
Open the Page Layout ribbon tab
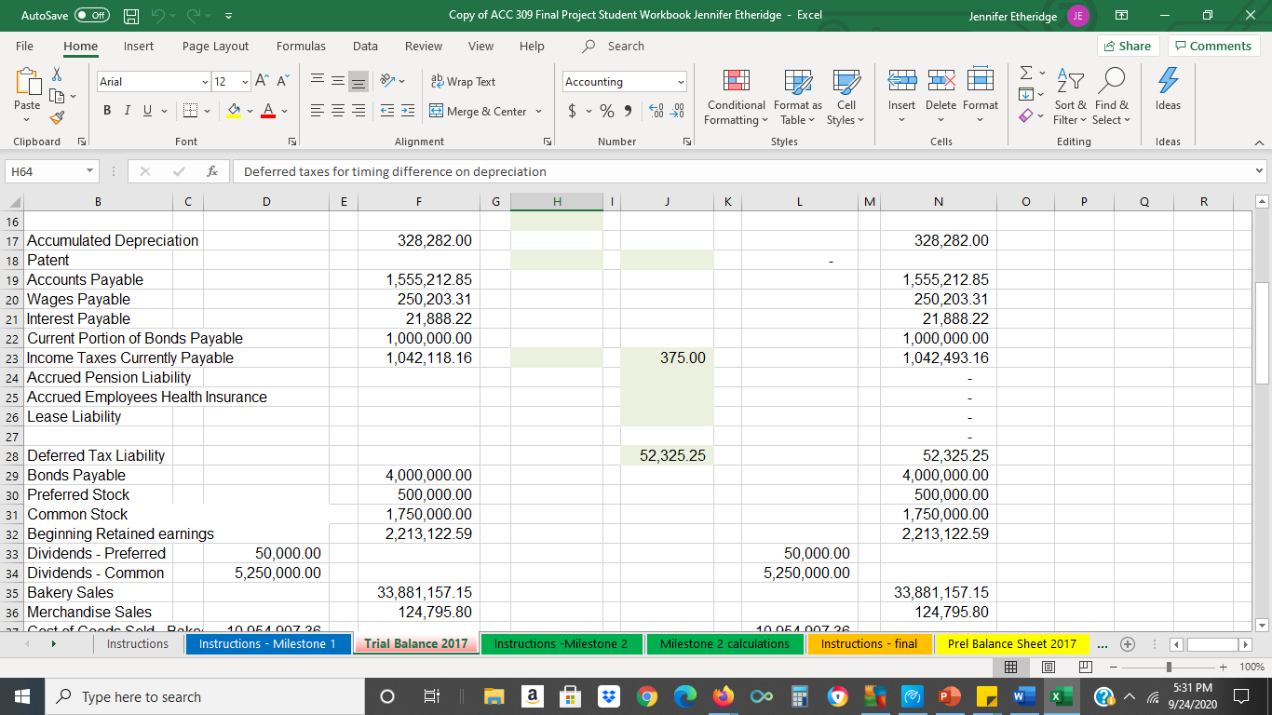click(215, 46)
